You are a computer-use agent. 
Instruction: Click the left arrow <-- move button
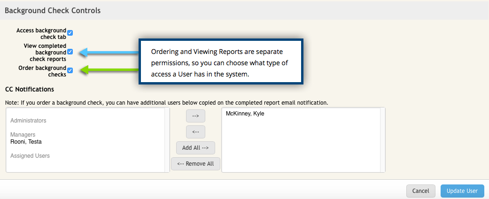[x=195, y=132]
